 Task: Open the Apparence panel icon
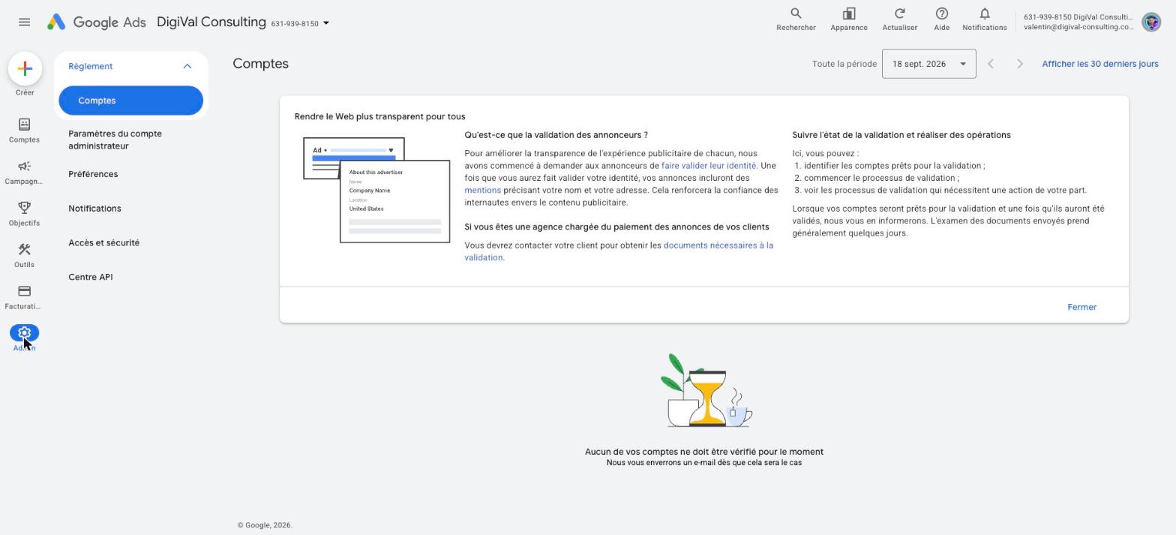849,14
